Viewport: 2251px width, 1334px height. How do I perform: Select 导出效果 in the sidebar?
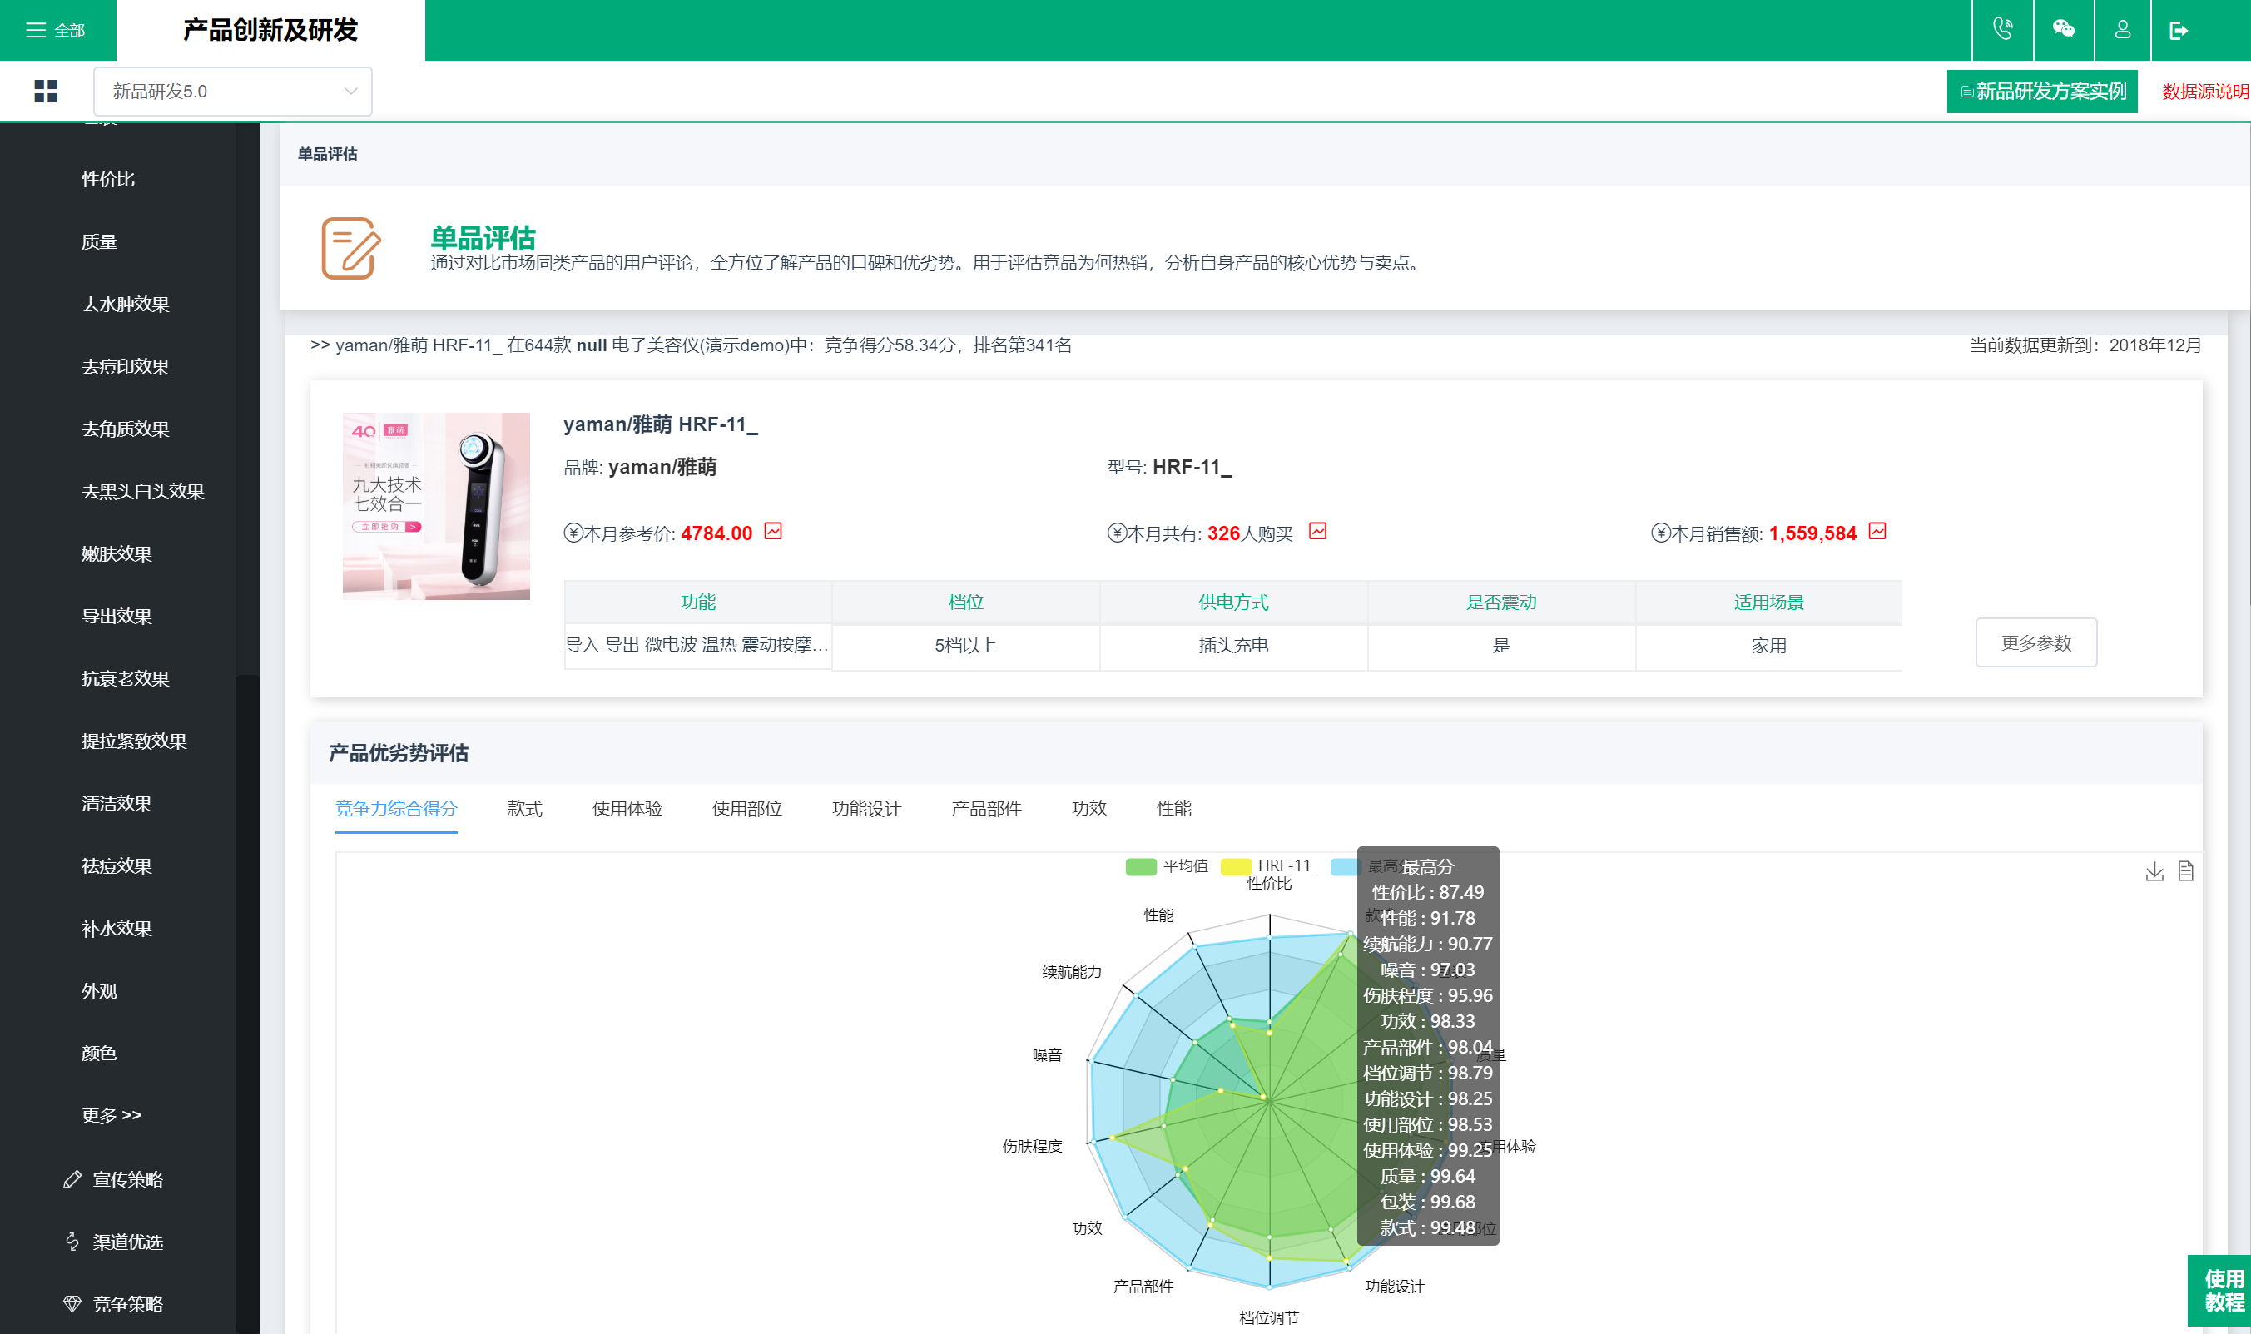117,616
